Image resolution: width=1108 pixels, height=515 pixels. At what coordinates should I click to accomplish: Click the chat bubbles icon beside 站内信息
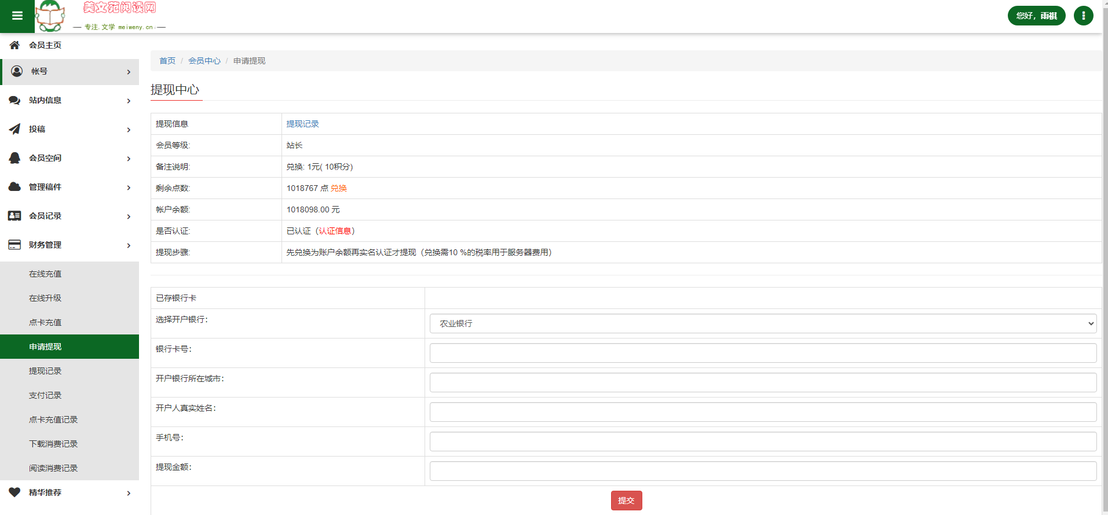point(14,100)
